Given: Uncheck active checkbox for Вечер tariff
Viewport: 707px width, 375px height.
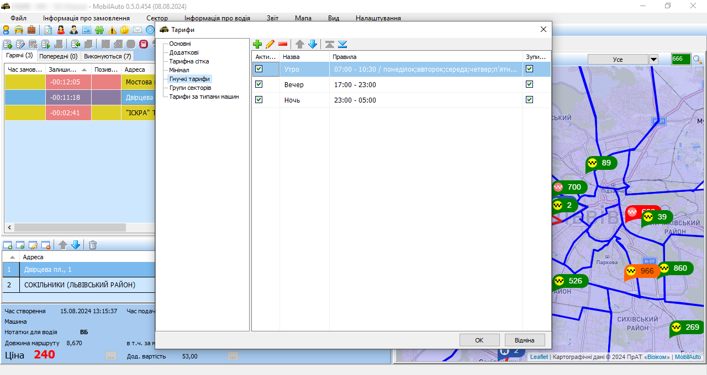Looking at the screenshot, I should 258,84.
